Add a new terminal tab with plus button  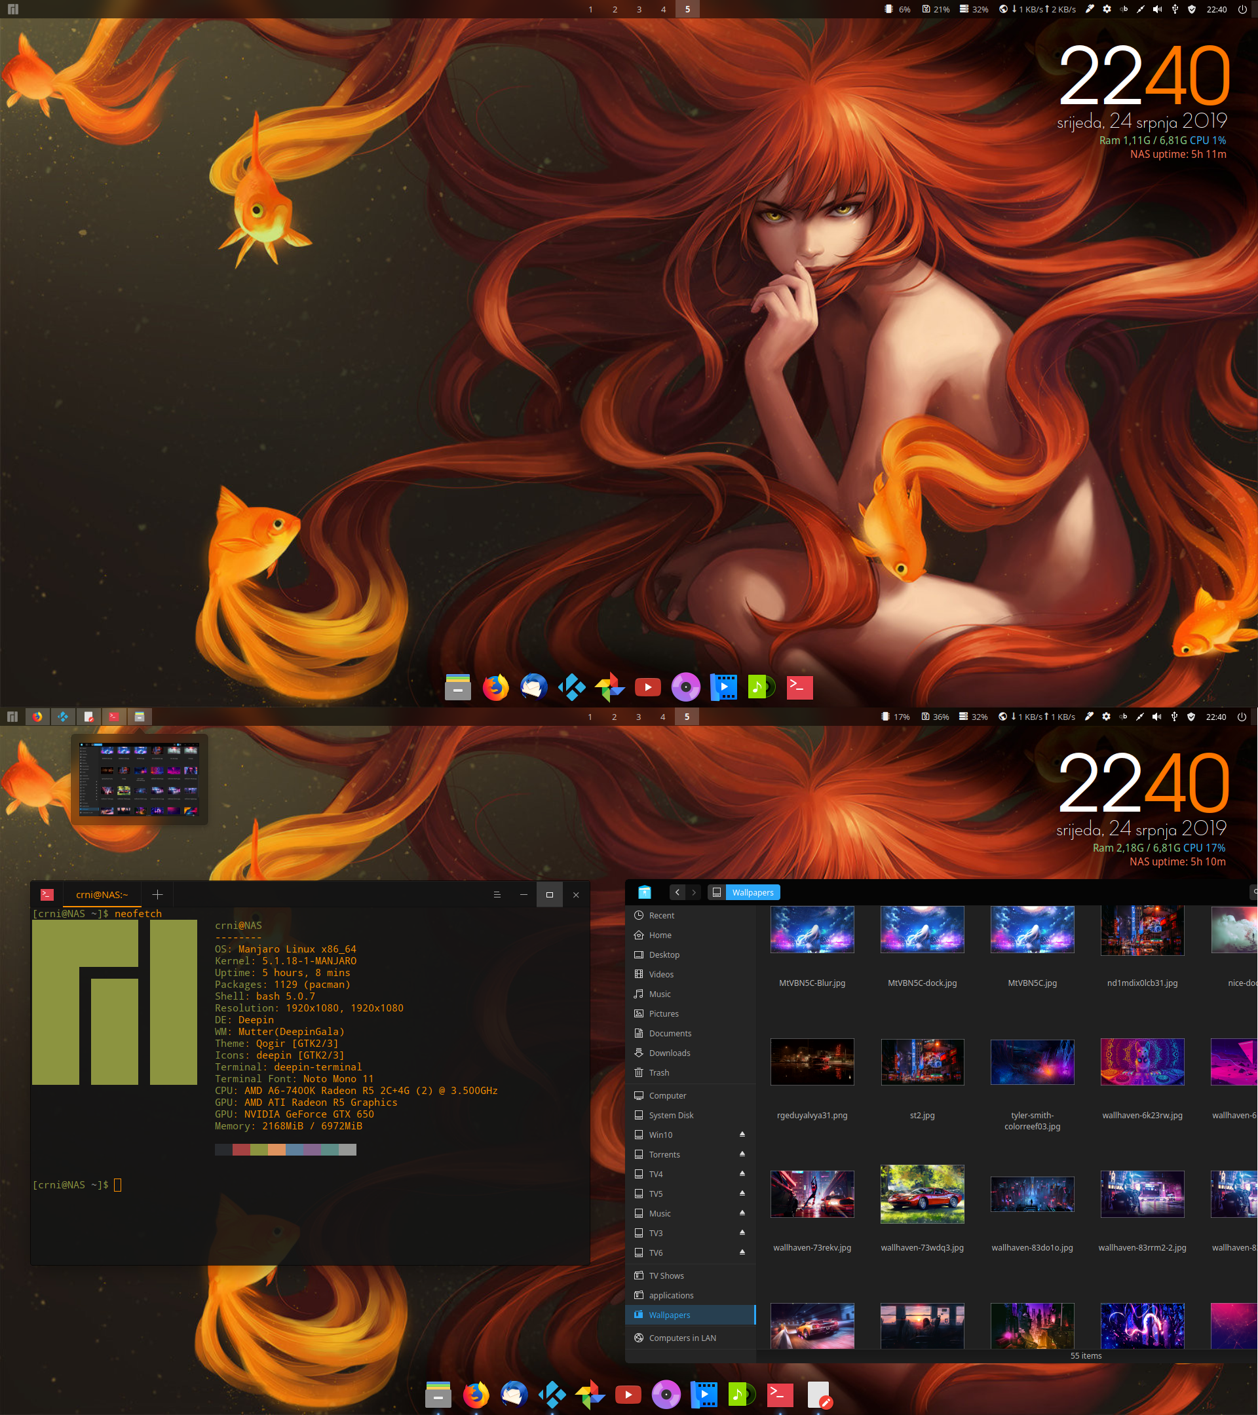[x=157, y=894]
